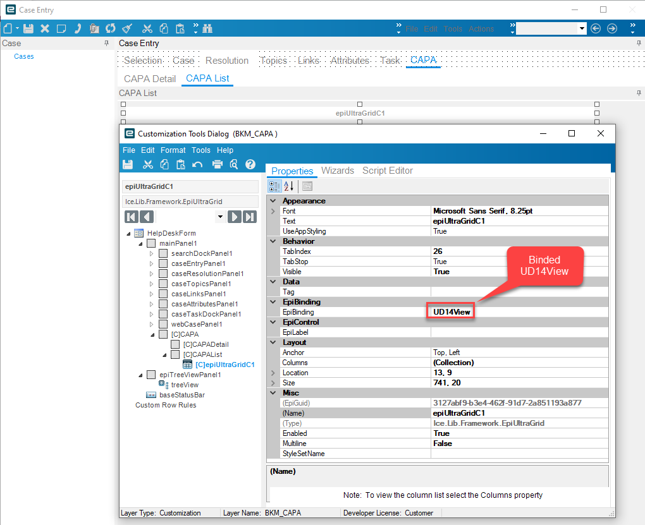Select the Alphabetical sort icon in Properties
645x525 pixels.
click(288, 186)
